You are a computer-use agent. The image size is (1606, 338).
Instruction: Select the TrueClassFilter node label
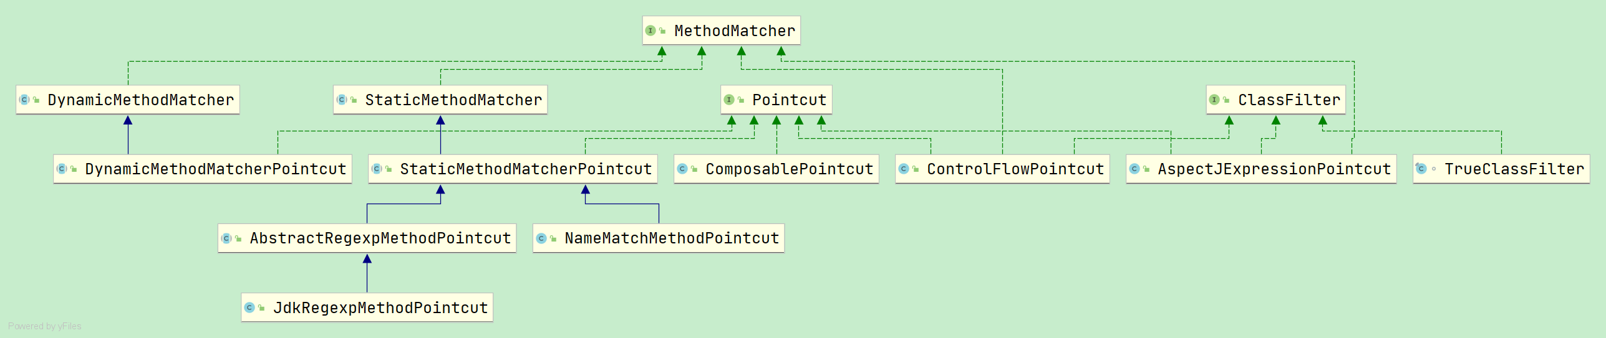[x=1514, y=169]
